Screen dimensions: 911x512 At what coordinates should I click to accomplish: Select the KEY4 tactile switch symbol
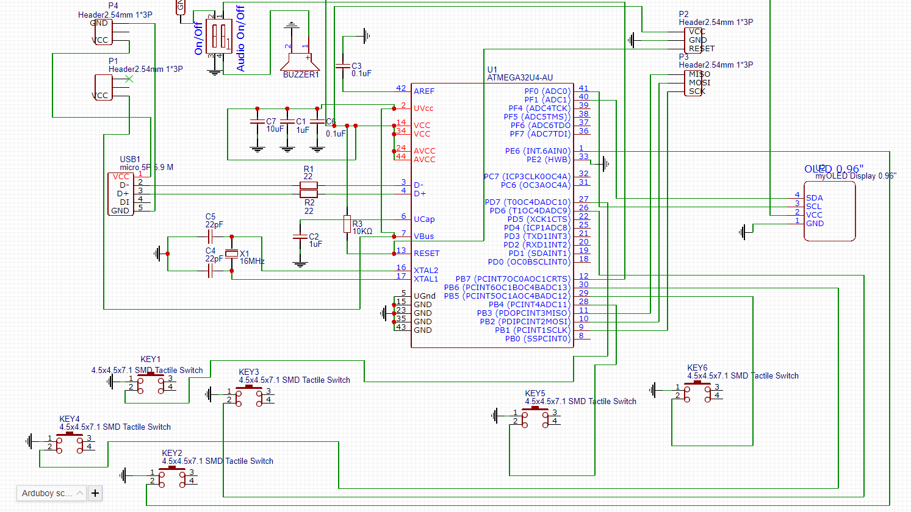coord(70,443)
